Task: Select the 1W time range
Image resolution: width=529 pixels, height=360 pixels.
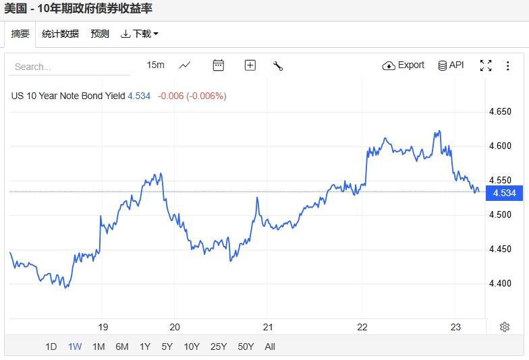Action: click(x=75, y=347)
